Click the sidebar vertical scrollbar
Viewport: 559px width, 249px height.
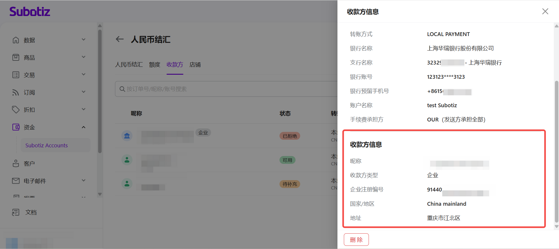100,91
